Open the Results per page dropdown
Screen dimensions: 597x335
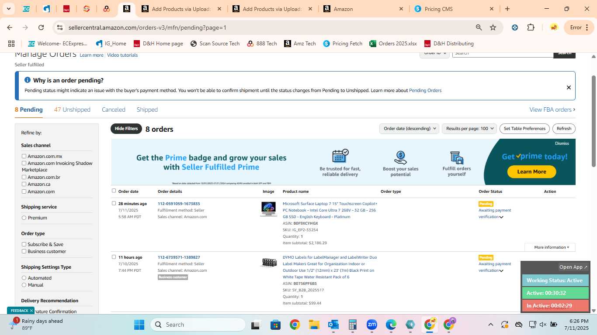pos(469,129)
